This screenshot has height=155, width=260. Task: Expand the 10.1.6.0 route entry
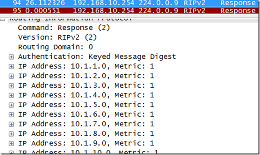(x=11, y=114)
